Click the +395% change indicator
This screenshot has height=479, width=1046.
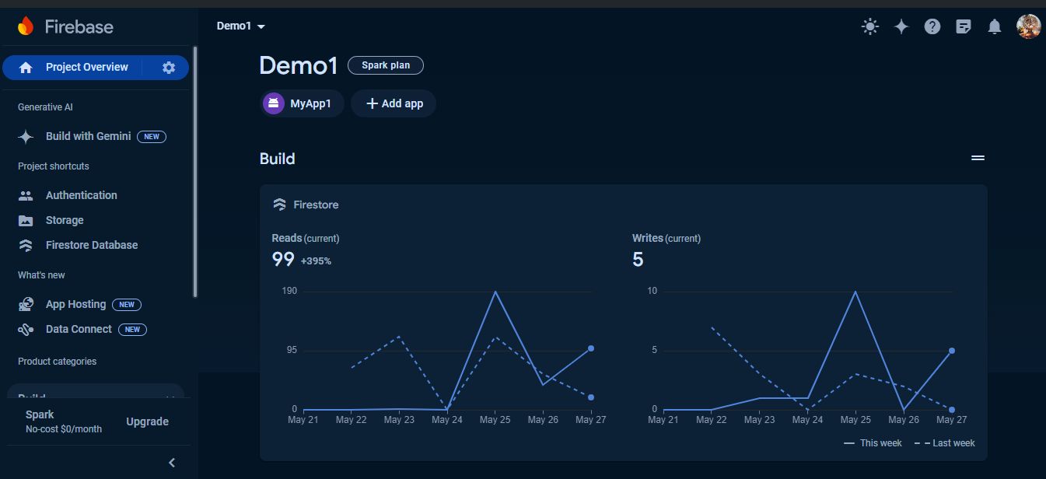pos(316,261)
